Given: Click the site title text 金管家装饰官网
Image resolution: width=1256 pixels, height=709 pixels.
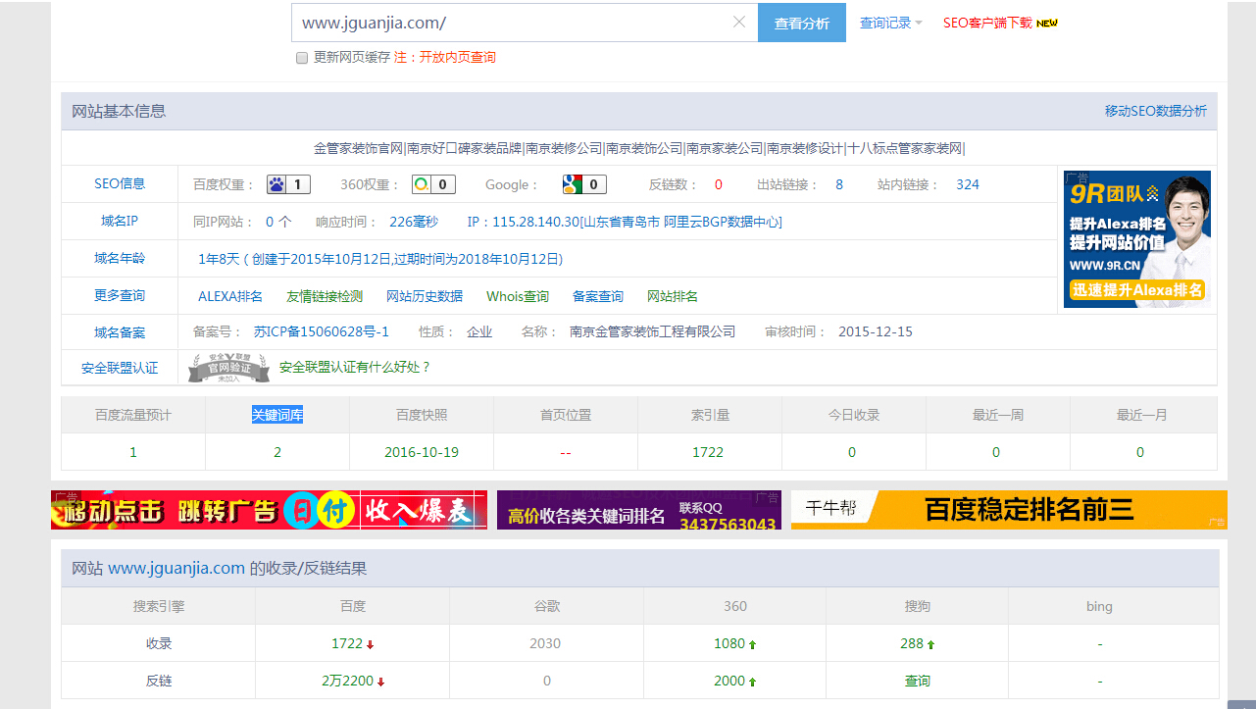Looking at the screenshot, I should pos(359,148).
